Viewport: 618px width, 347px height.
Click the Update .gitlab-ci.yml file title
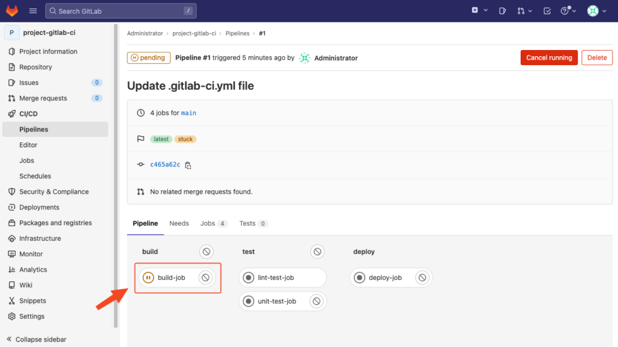(190, 86)
